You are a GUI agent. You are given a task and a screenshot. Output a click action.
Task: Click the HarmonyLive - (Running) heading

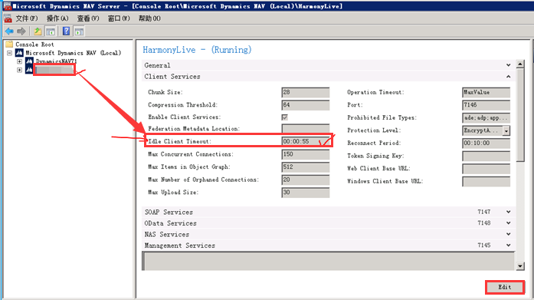coord(197,50)
